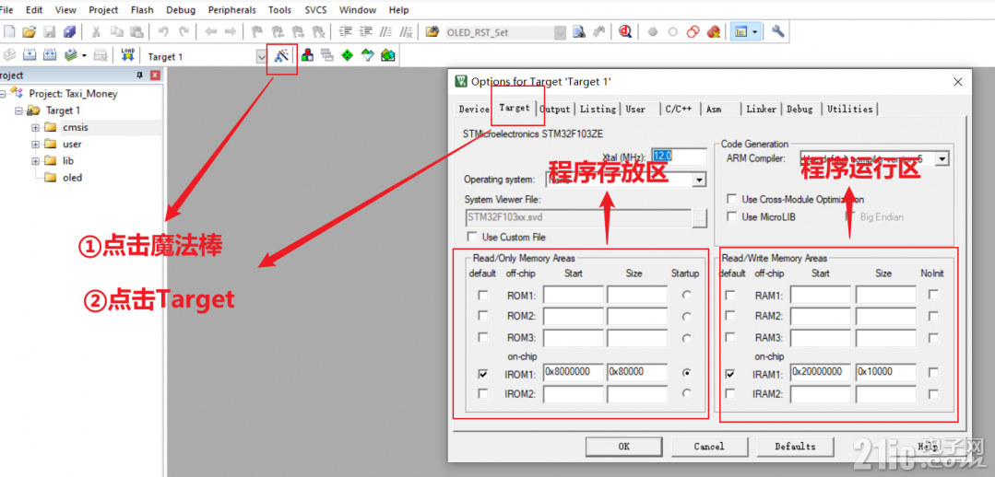Expand the lib folder in the project tree
The height and width of the screenshot is (477, 995).
tap(36, 161)
